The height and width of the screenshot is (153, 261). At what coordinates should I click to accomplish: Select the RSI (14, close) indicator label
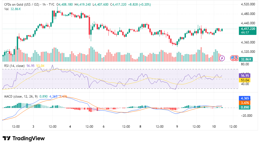point(14,66)
